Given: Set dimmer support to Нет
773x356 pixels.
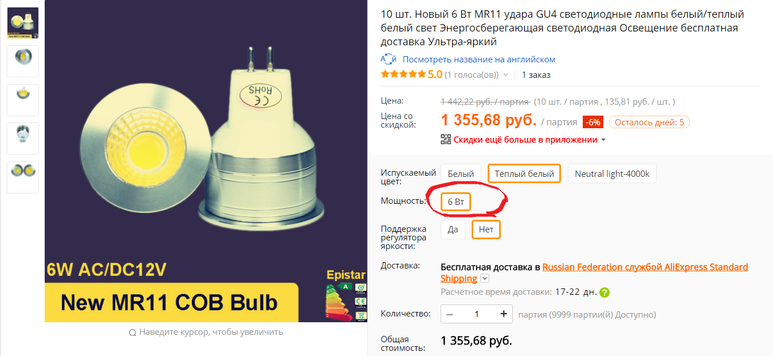Looking at the screenshot, I should coord(486,230).
